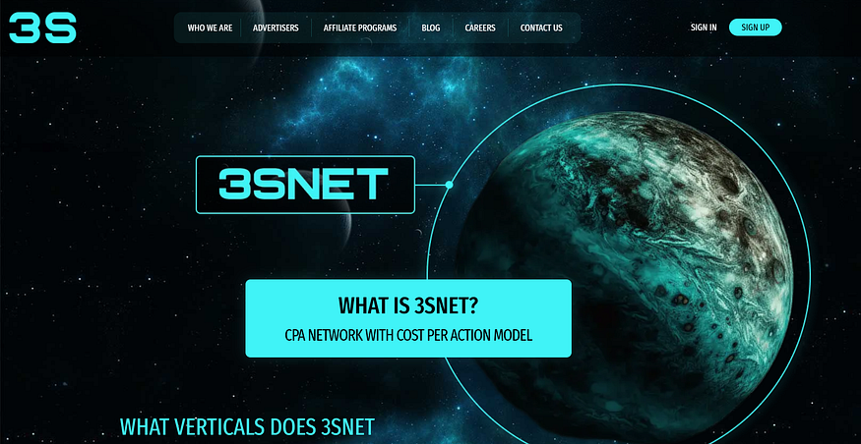Image resolution: width=861 pixels, height=444 pixels.
Task: Click the CPA Network With Cost Per Action text
Action: point(408,336)
